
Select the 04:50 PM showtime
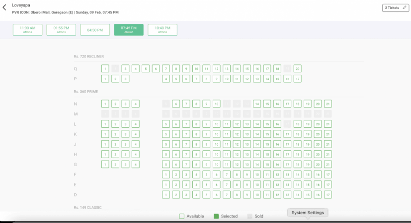click(x=95, y=30)
